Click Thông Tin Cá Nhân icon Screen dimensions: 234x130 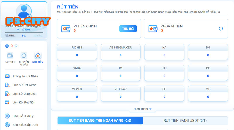(7, 76)
